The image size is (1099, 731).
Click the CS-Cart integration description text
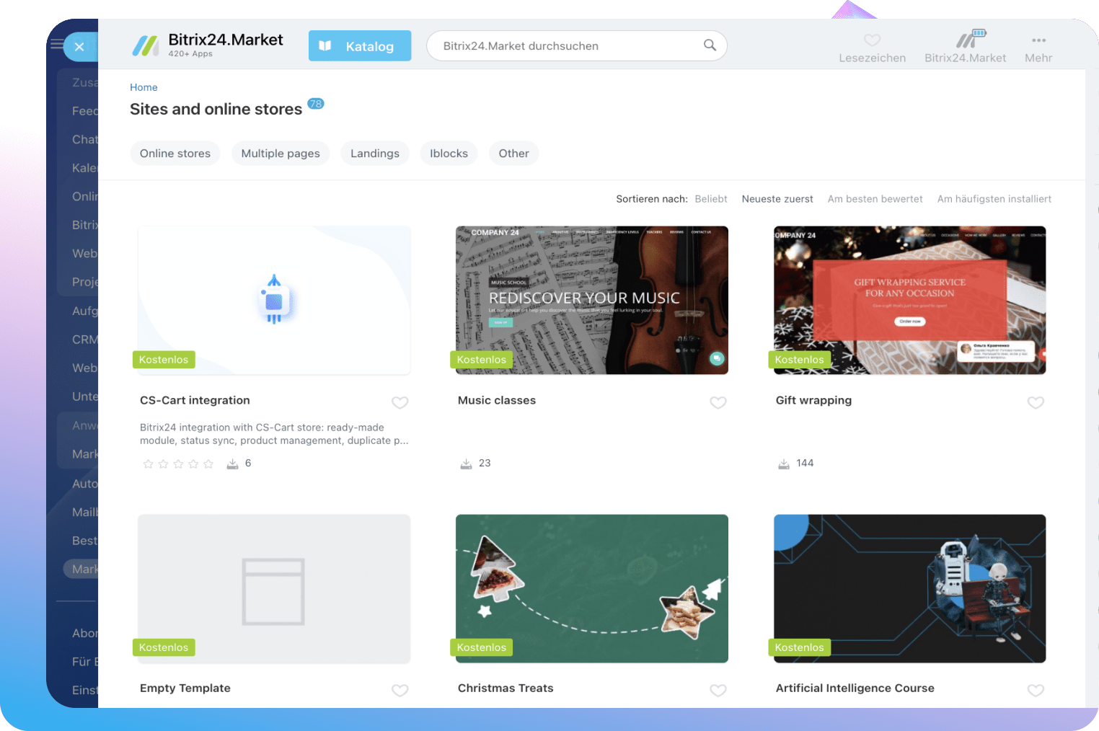[274, 434]
